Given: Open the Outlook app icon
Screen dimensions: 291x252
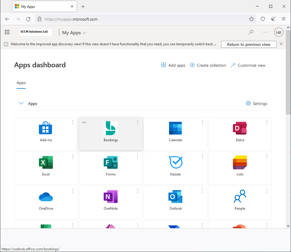Looking at the screenshot, I should [x=175, y=197].
